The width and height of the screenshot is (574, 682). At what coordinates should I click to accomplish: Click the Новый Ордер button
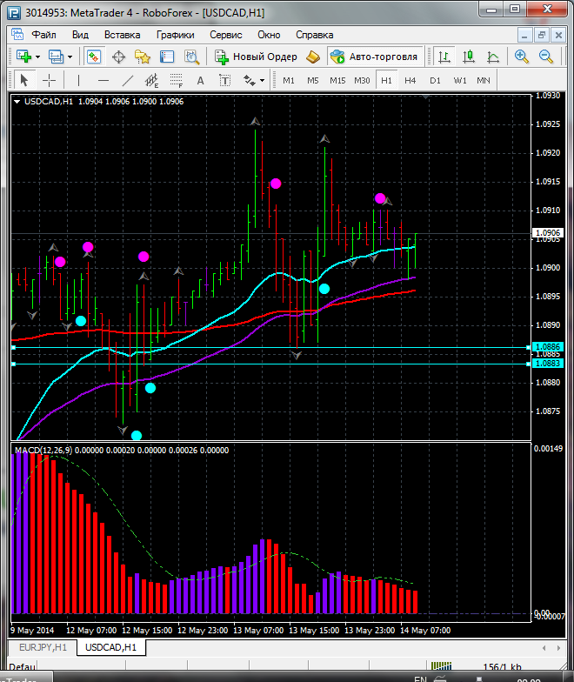[x=257, y=57]
